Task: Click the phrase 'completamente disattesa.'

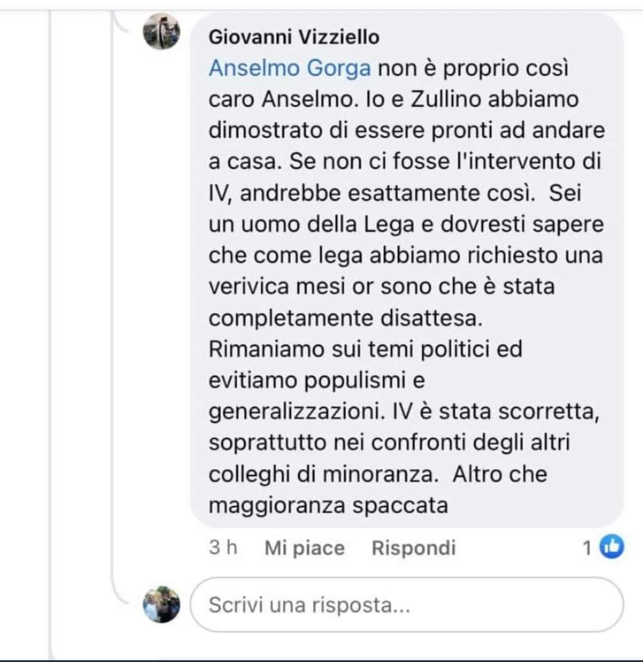Action: click(x=345, y=318)
